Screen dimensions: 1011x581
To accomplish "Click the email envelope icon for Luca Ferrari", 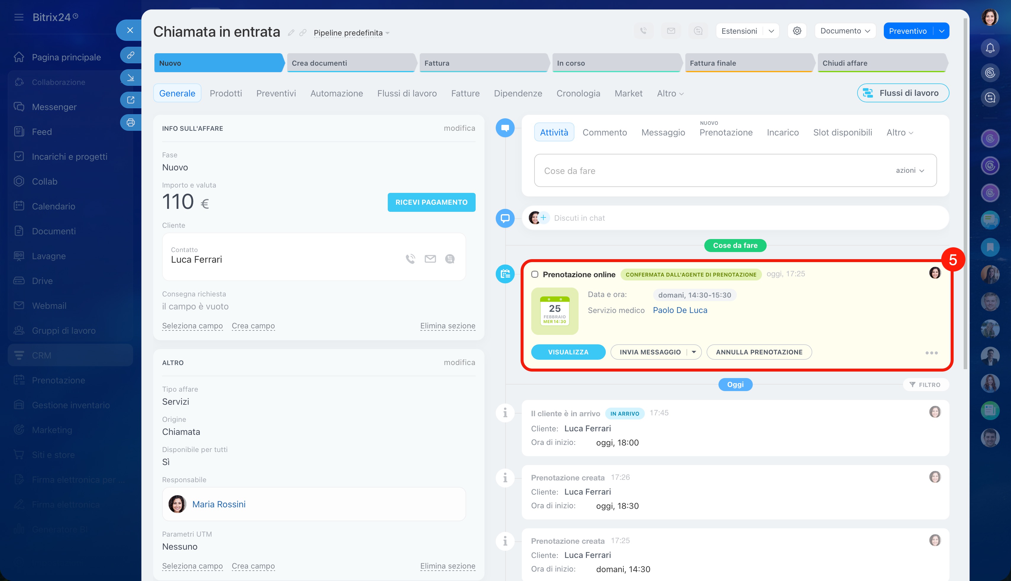I will pos(430,259).
